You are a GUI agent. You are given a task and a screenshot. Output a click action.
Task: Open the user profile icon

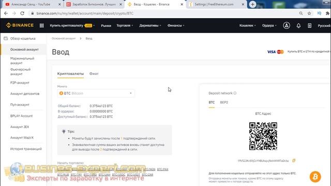pos(286,25)
